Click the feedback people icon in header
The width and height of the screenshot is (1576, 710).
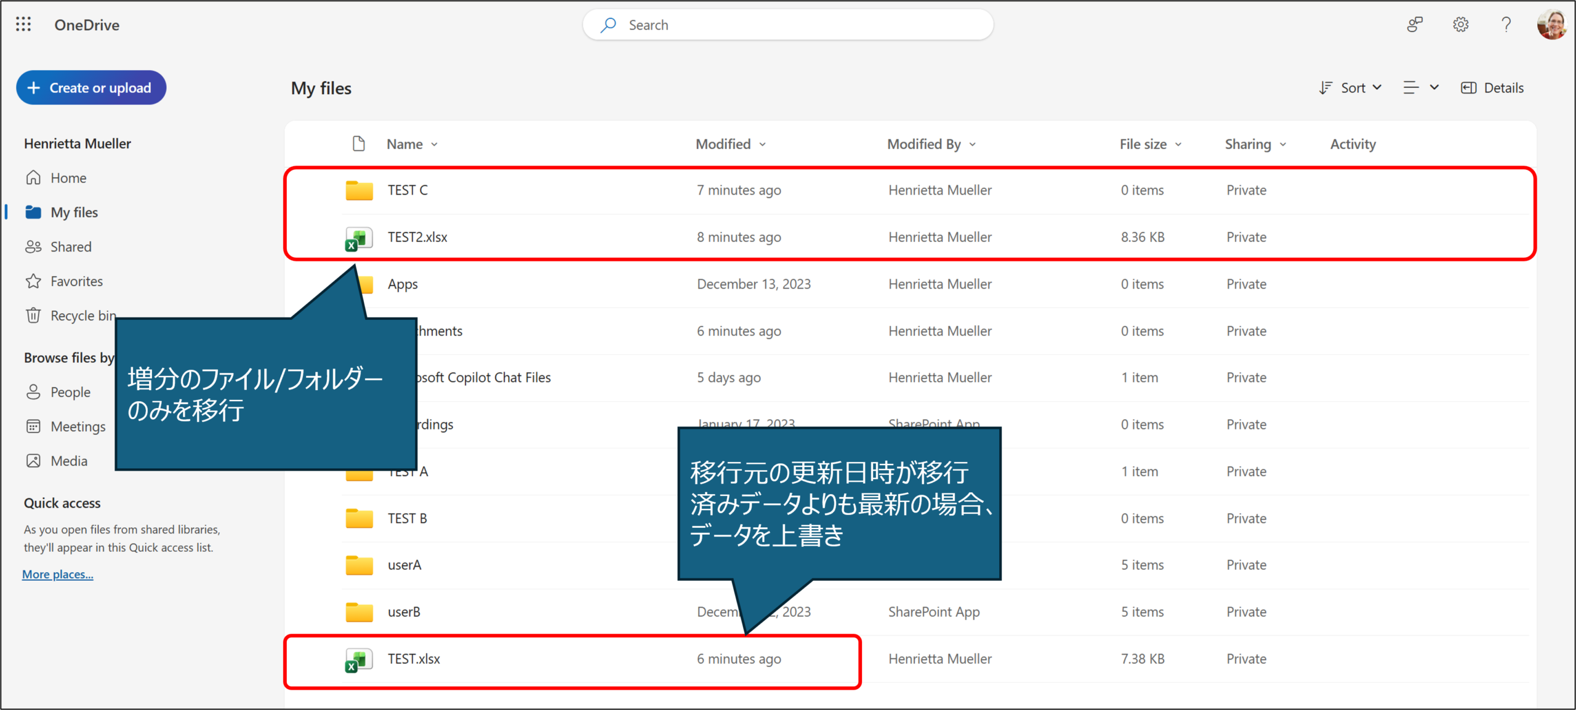[x=1415, y=25]
